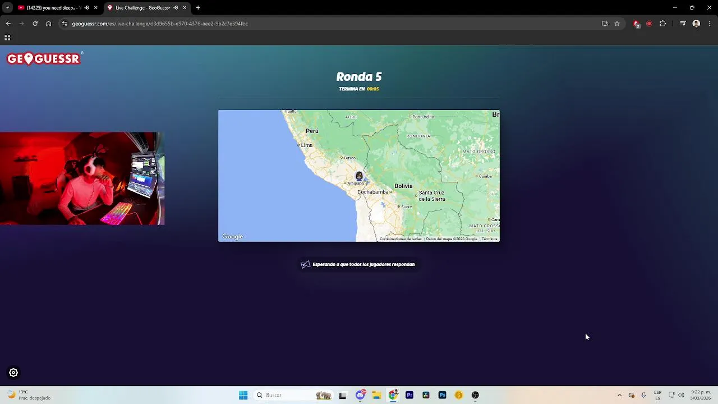Open File Explorer from taskbar
Screen dimensions: 718x404
click(x=376, y=395)
